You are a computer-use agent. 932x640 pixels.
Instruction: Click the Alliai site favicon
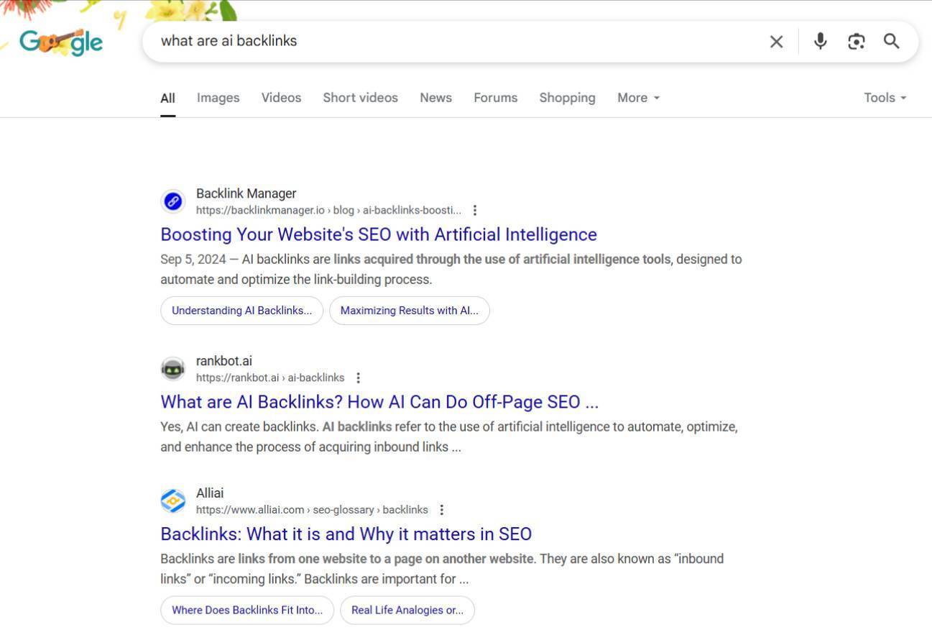(173, 500)
